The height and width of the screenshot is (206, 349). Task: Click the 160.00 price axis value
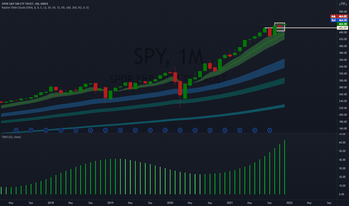point(343,128)
